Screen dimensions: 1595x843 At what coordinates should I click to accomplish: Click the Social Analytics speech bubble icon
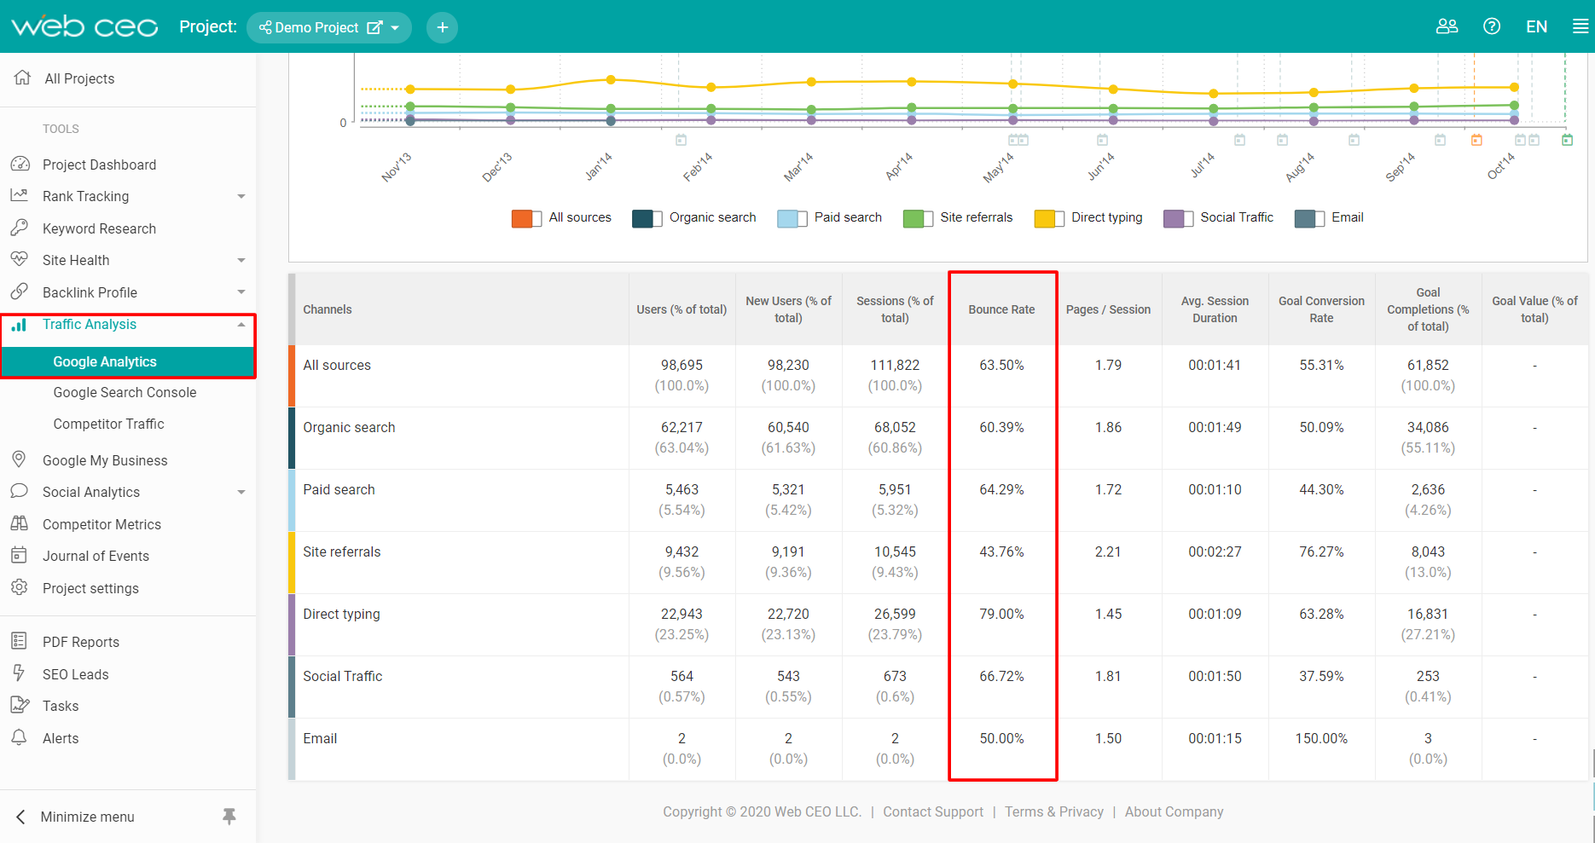pos(20,491)
